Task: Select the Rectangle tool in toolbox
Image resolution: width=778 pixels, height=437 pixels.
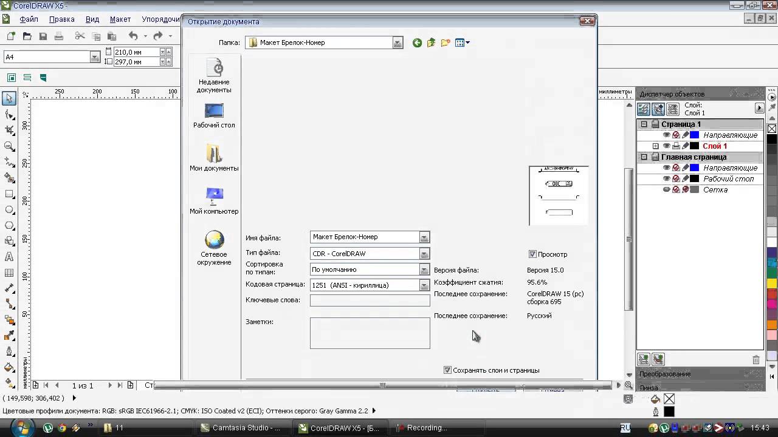Action: click(9, 194)
